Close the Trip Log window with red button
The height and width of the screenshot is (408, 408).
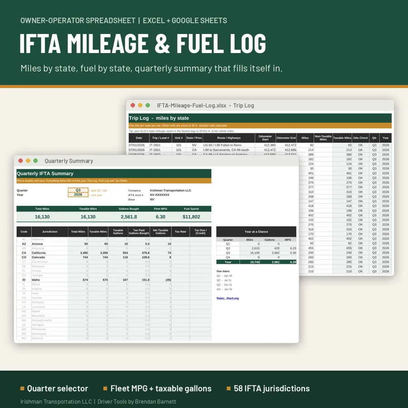[x=133, y=105]
